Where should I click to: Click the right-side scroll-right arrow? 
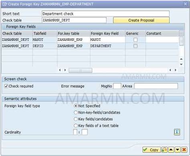coord(176,70)
